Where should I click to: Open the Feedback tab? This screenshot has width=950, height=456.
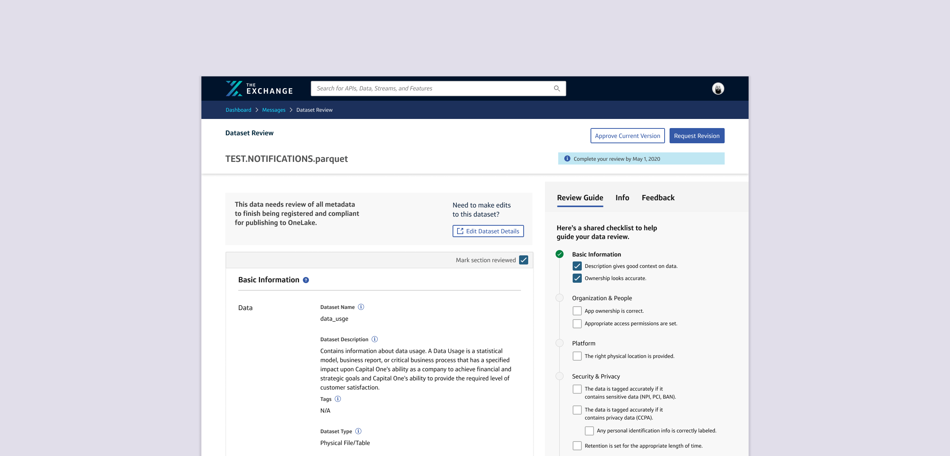(x=658, y=198)
